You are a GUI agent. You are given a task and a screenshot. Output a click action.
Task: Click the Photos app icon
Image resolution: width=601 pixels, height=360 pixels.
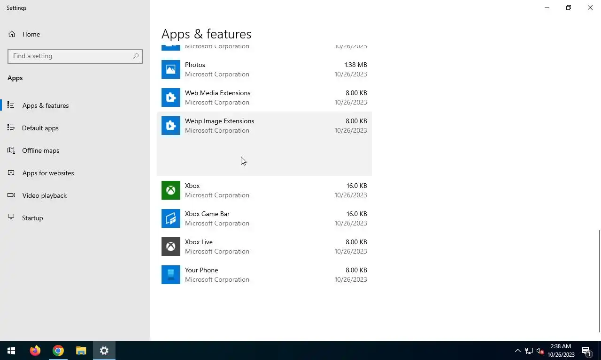pos(171,69)
